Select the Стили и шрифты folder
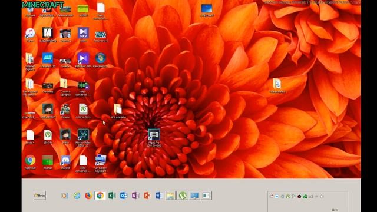This screenshot has width=377, height=212. pyautogui.click(x=65, y=87)
